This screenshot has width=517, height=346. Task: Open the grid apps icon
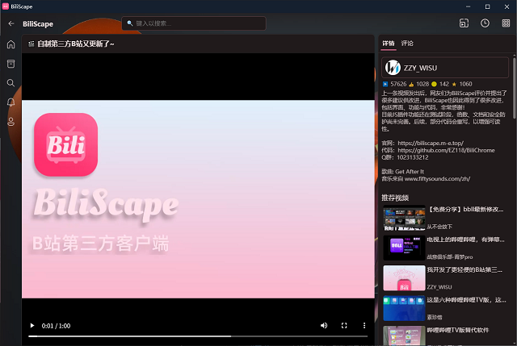506,23
